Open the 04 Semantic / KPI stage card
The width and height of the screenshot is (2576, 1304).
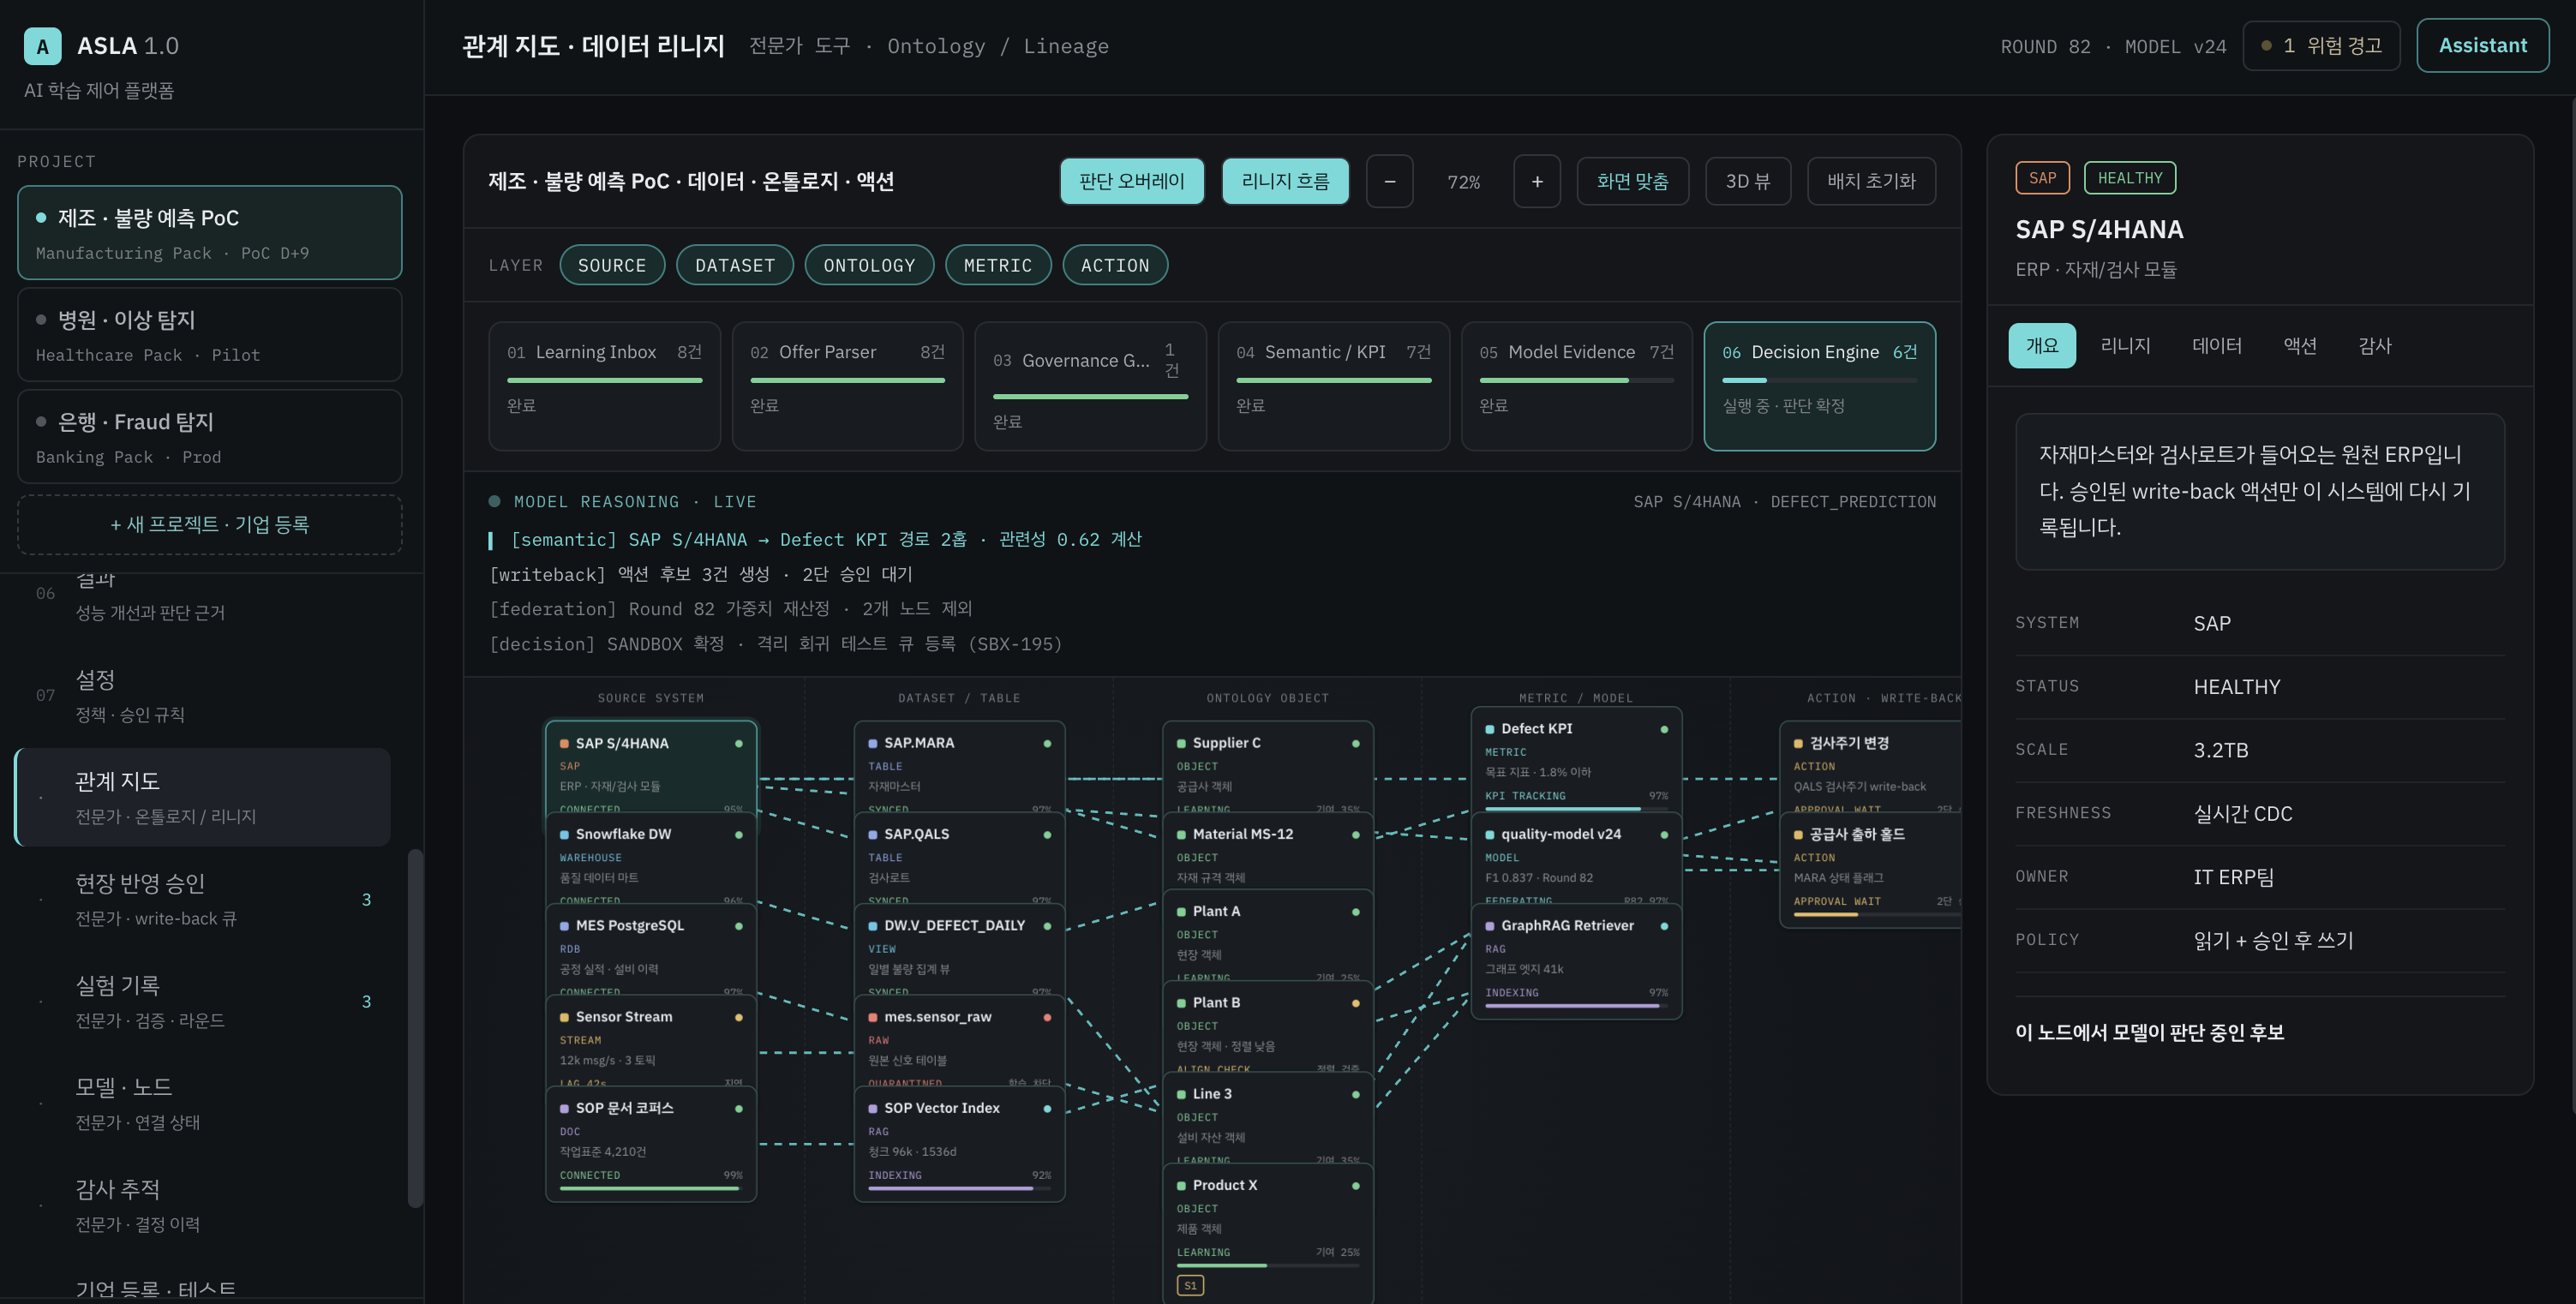(1333, 386)
